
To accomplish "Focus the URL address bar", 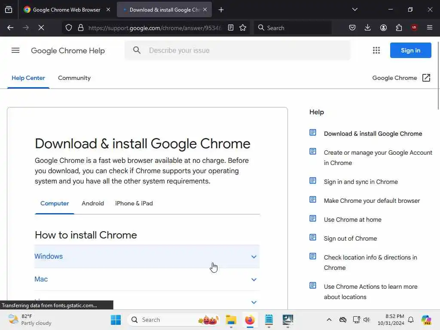I will point(155,28).
